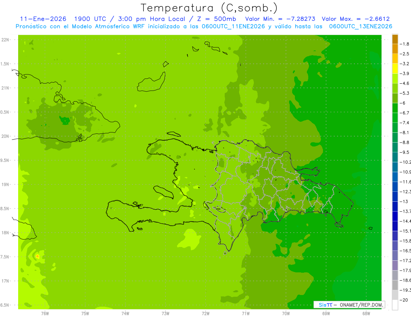Viewport: 411px width, 318px height.
Task: Click the "76W" longitude axis label
Action: coord(45,313)
